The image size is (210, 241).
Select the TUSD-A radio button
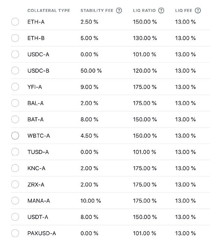(x=15, y=152)
